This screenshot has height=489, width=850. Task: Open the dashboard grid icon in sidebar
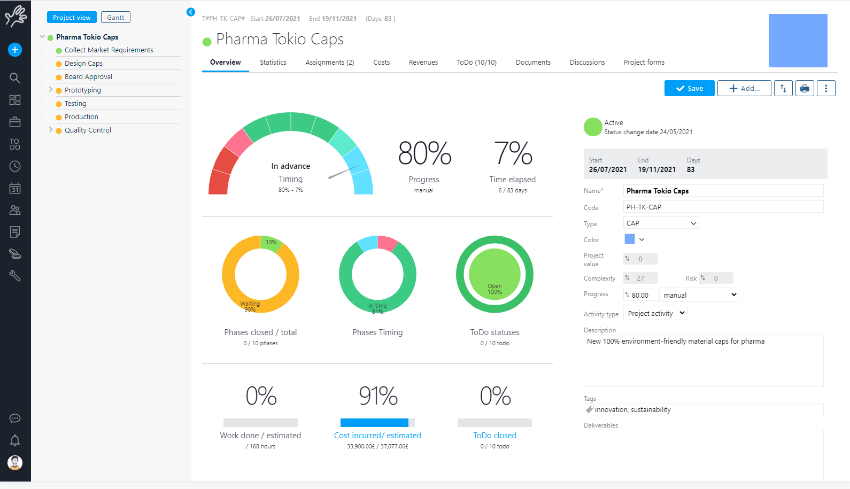click(15, 100)
